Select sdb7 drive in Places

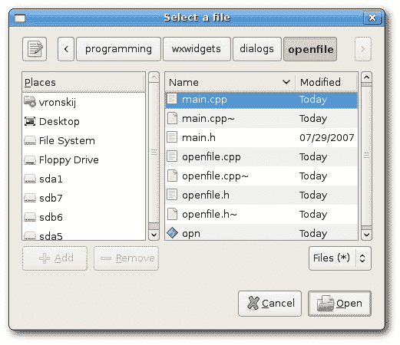(84, 198)
